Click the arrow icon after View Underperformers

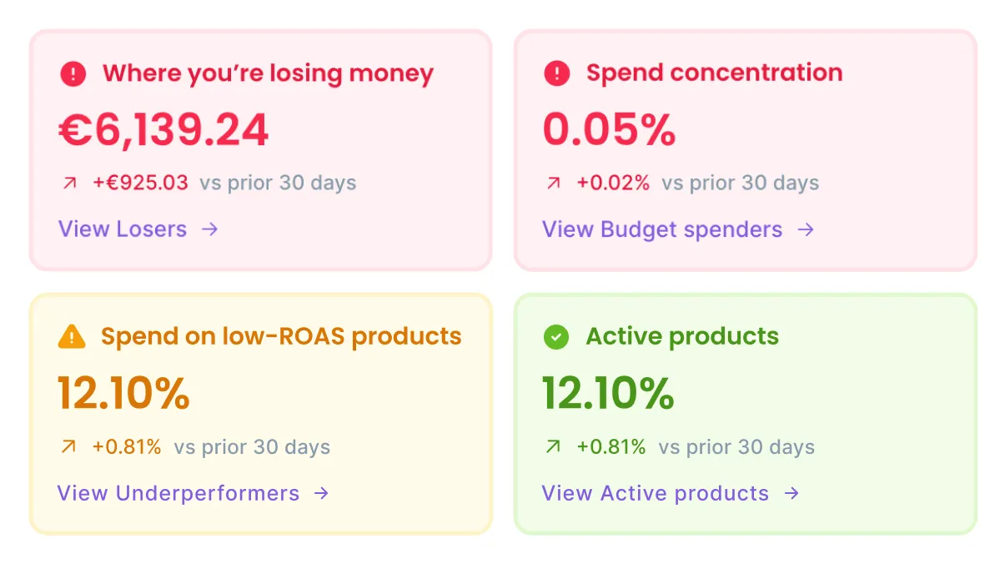coord(321,493)
